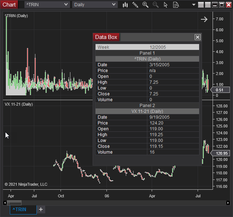Click the 120.95 price marker

coord(222,153)
